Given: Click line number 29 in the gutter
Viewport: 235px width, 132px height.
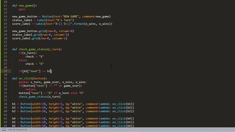Looking at the screenshot, I should [x=6, y=71].
